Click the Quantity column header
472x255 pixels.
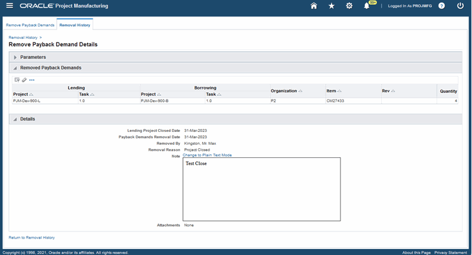(x=448, y=91)
